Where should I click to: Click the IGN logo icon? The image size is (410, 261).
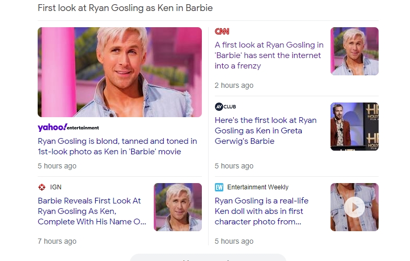[x=42, y=187]
